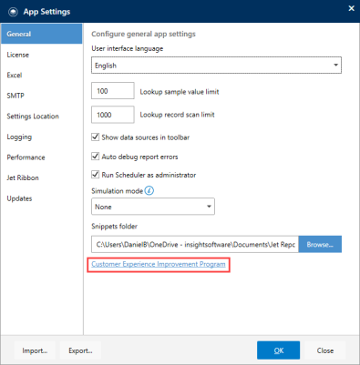Click the Lookup record scan limit field

[x=113, y=115]
